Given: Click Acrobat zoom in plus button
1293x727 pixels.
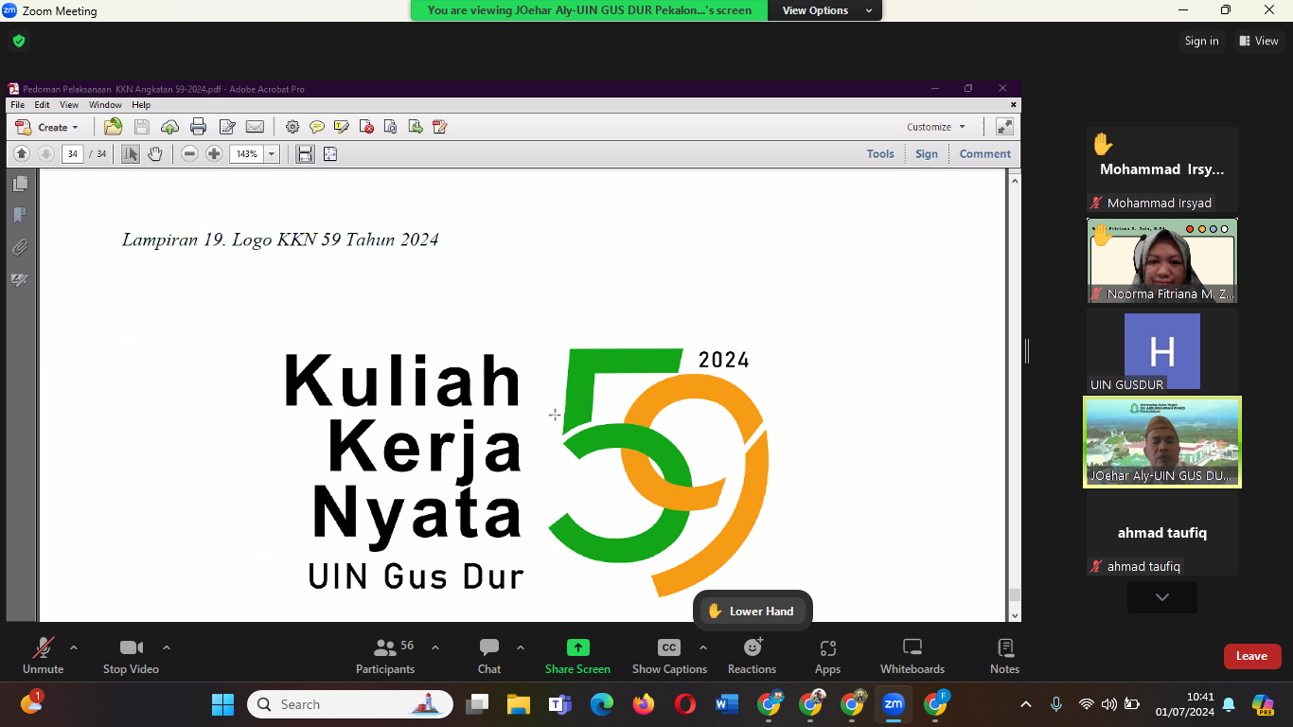Looking at the screenshot, I should pos(214,153).
